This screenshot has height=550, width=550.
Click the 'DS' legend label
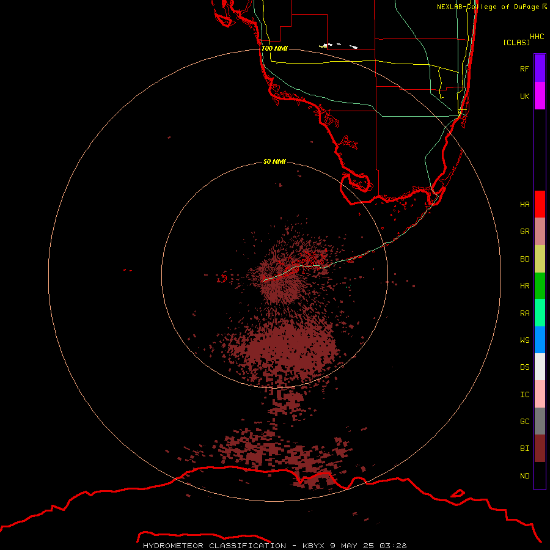point(525,367)
